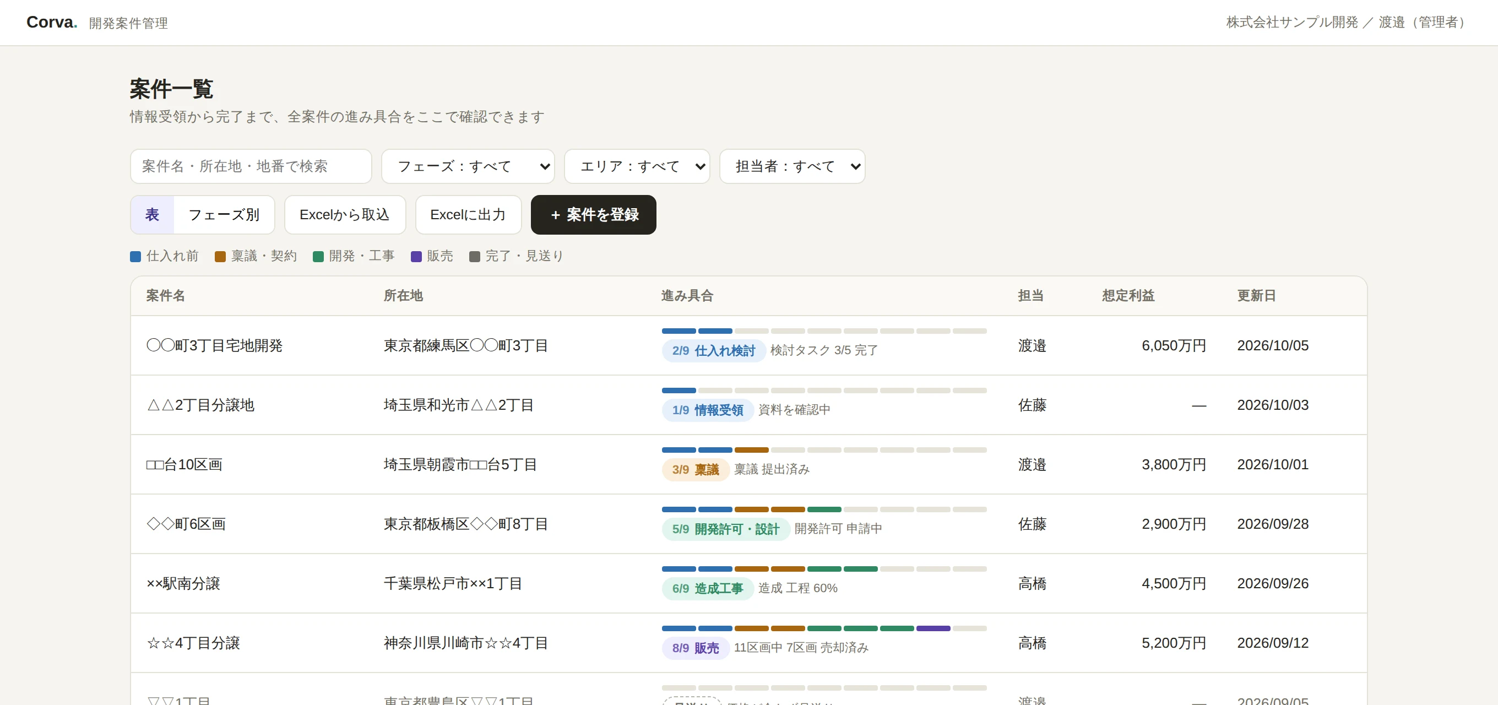This screenshot has height=705, width=1498.
Task: Open the 〇〇町3丁目宅地開発 project row
Action: [748, 345]
